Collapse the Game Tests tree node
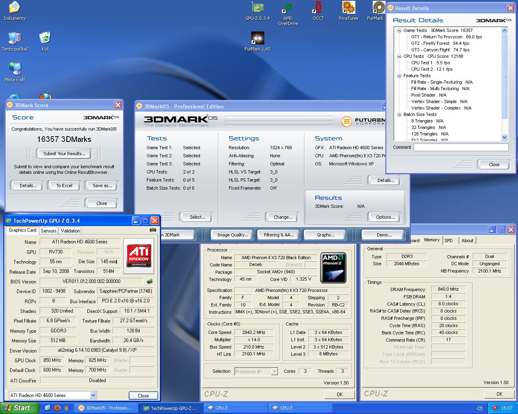 [399, 30]
